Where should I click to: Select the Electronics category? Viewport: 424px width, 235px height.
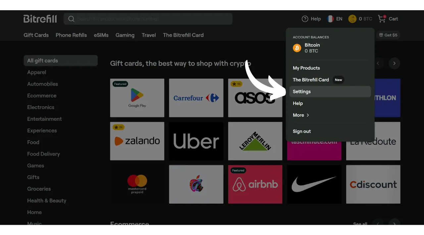pos(41,107)
